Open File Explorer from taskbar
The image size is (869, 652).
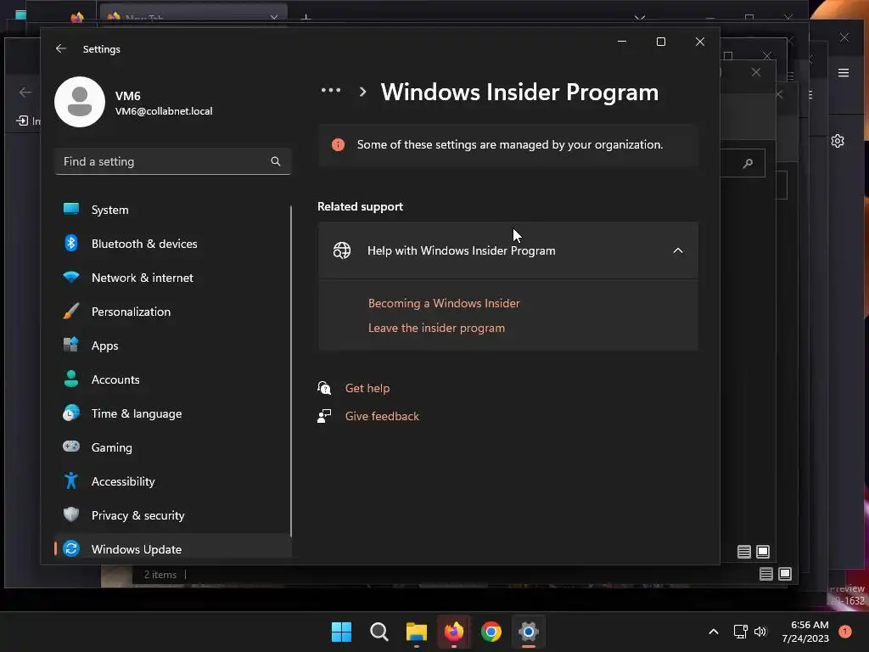point(416,632)
